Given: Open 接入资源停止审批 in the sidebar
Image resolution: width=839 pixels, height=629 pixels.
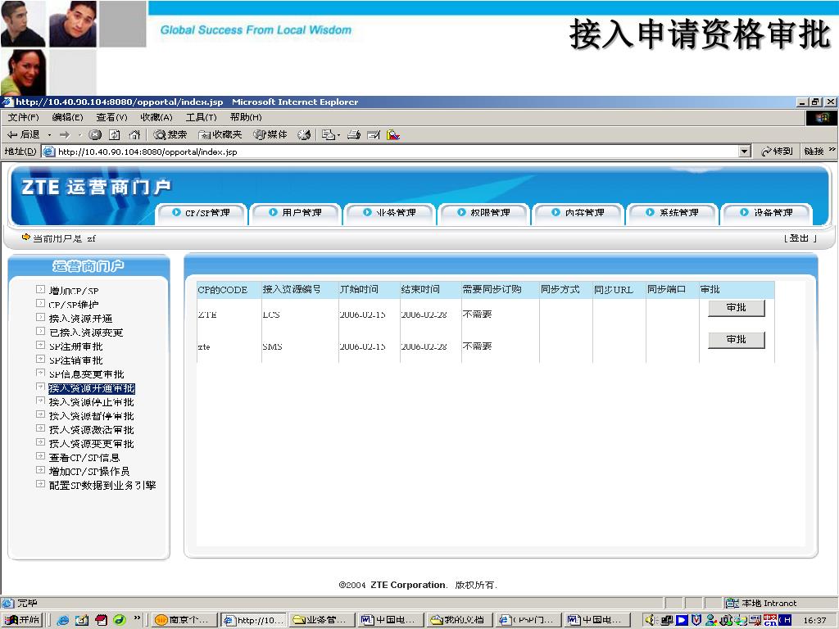Looking at the screenshot, I should click(x=92, y=402).
